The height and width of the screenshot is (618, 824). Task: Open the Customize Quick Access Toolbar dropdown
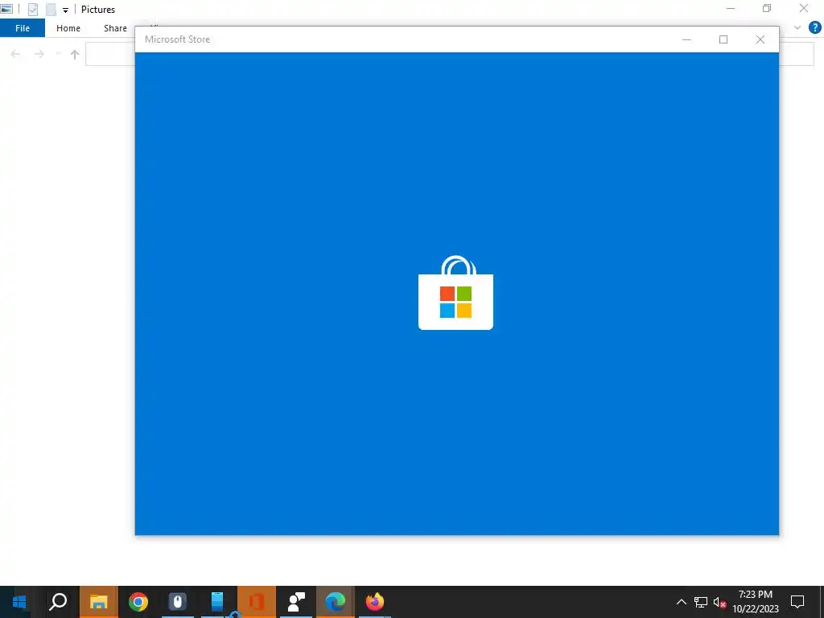tap(65, 10)
